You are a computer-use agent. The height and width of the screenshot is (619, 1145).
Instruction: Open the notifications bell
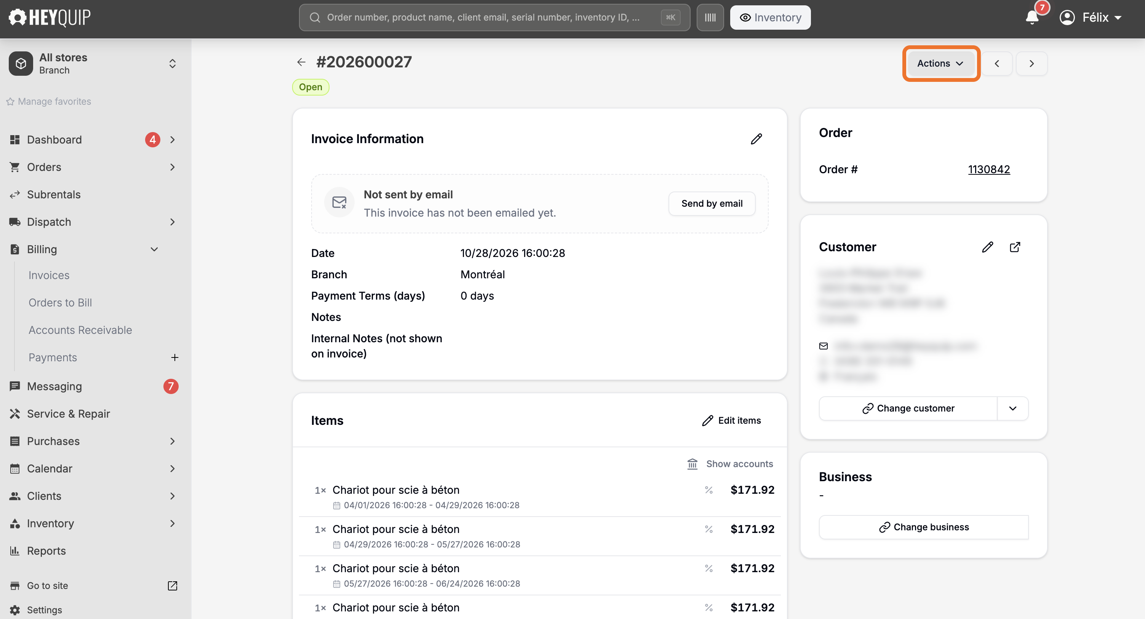click(x=1031, y=18)
